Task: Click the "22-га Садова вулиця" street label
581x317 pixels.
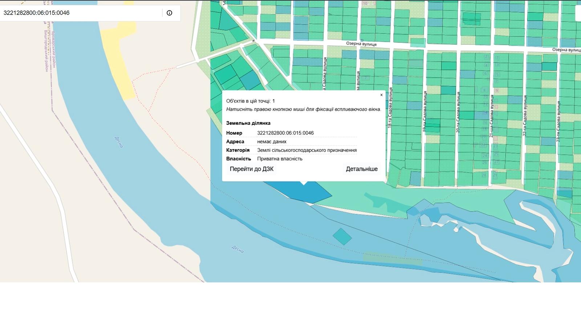Action: 524,116
